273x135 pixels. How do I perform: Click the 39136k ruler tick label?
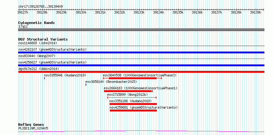pyautogui.click(x=197, y=12)
